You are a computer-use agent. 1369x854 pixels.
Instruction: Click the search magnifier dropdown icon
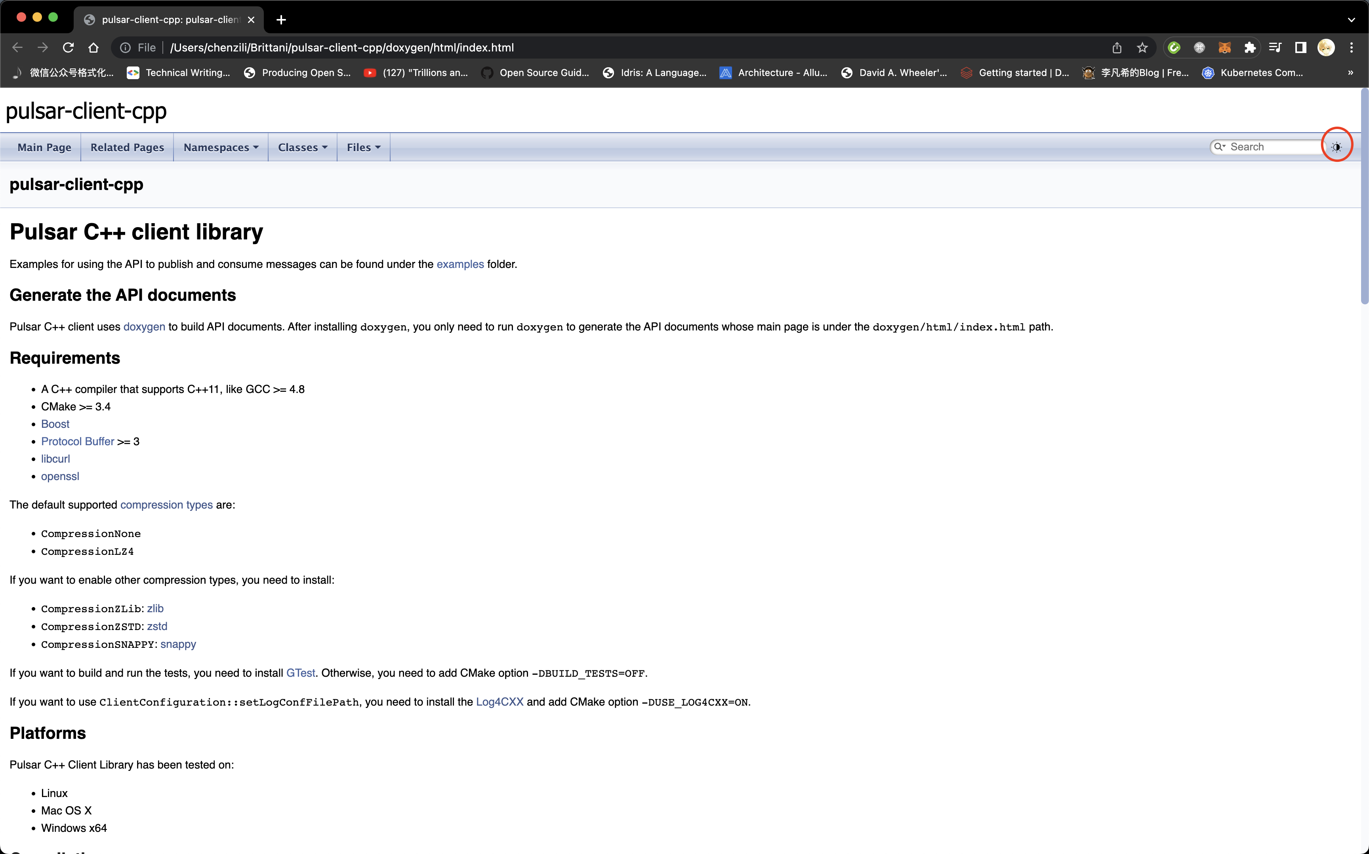pyautogui.click(x=1220, y=147)
